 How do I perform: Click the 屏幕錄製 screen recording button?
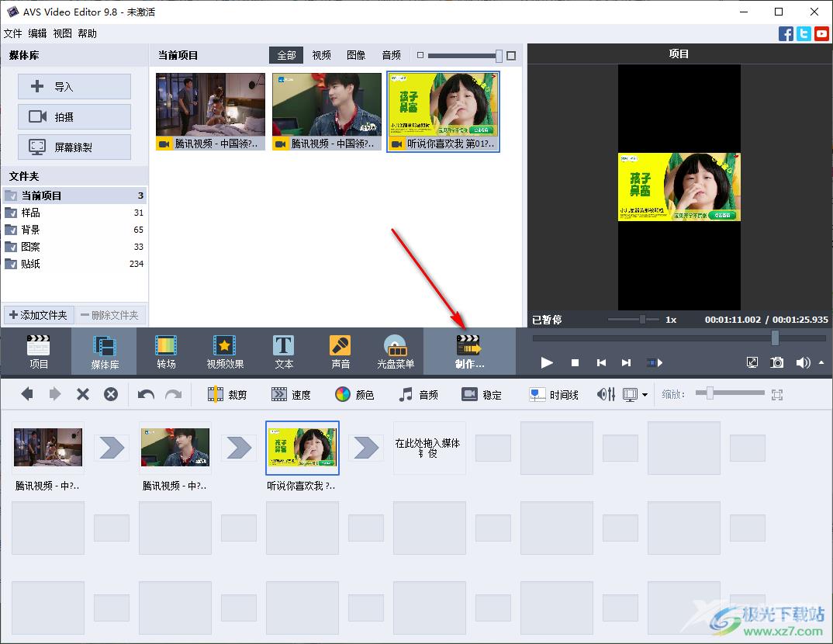(74, 147)
